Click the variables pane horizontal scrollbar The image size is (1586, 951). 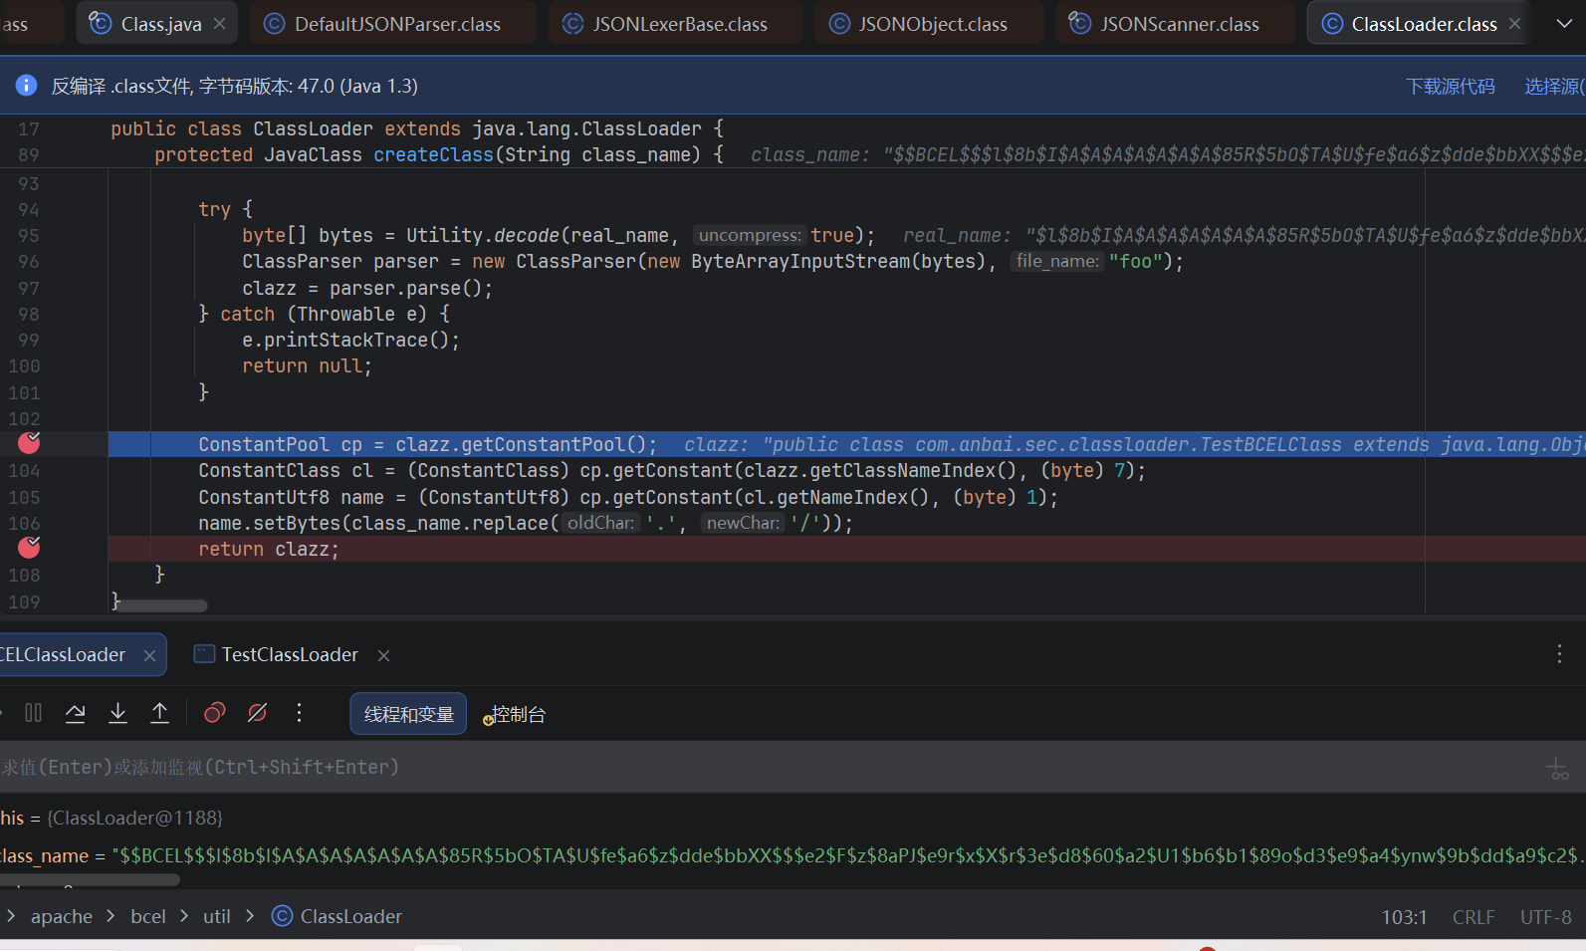pos(90,880)
